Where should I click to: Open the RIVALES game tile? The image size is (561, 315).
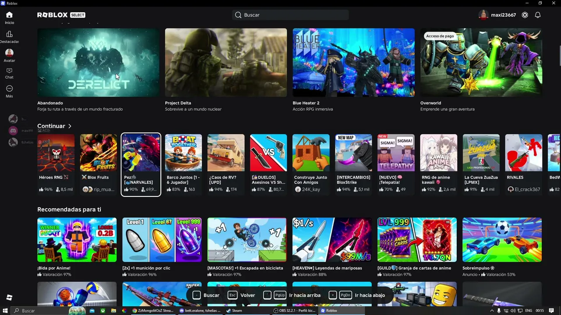coord(524,164)
